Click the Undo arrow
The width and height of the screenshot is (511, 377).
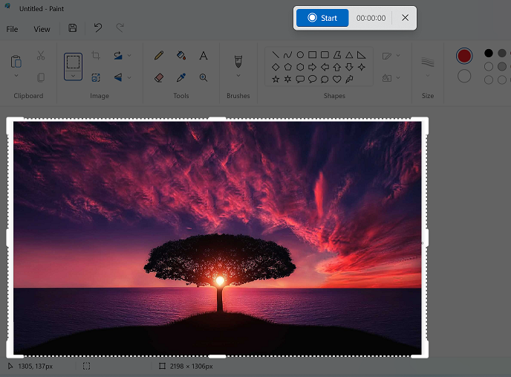coord(97,28)
